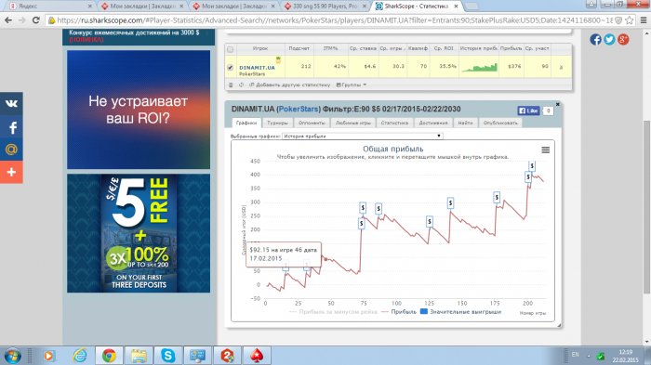Click the Значительные выигрыши blue legend swatch
The height and width of the screenshot is (365, 651).
(x=424, y=311)
